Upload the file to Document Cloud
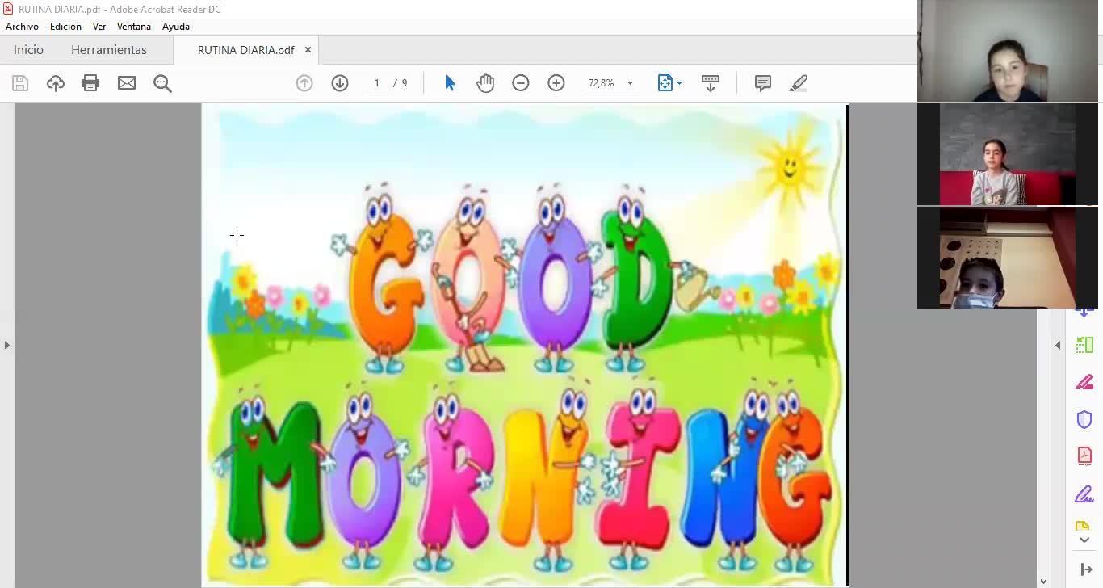 [x=56, y=83]
